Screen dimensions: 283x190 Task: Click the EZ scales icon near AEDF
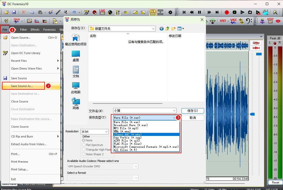pyautogui.click(x=262, y=21)
